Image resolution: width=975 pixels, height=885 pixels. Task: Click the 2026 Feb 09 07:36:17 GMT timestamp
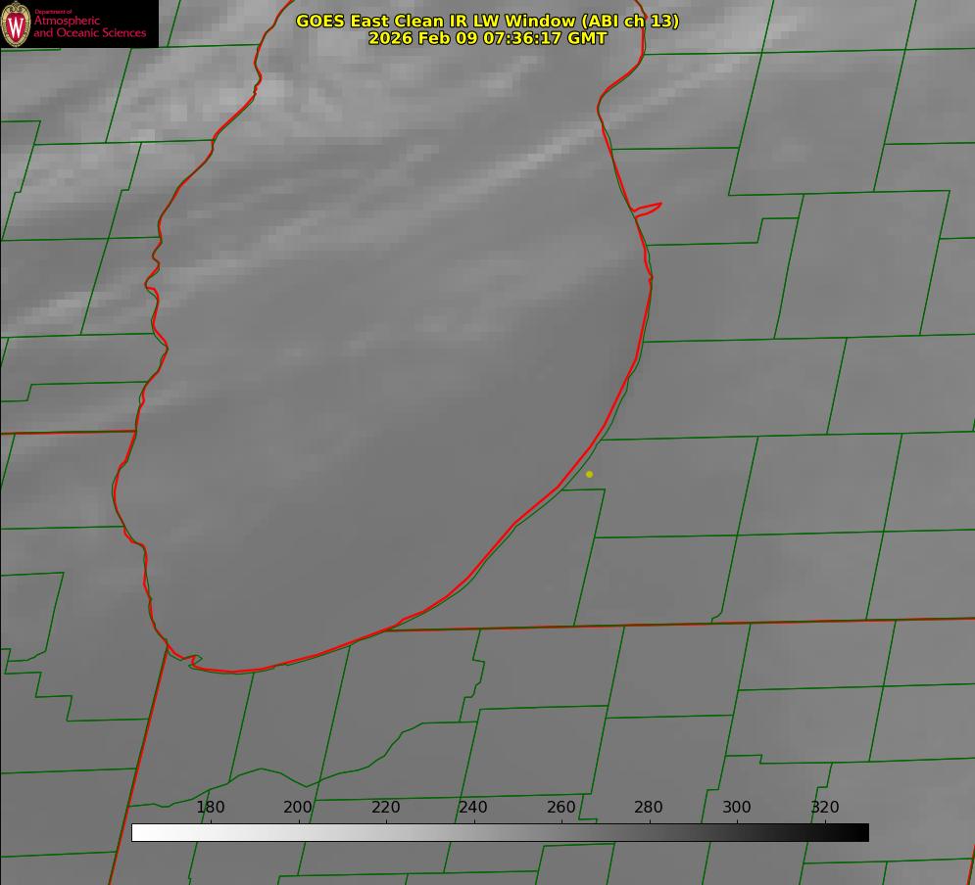pos(488,38)
